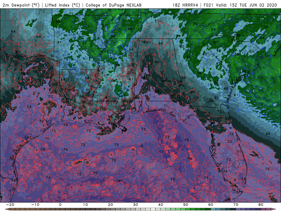Click the '-20' tick label on the color scale

pos(10,205)
